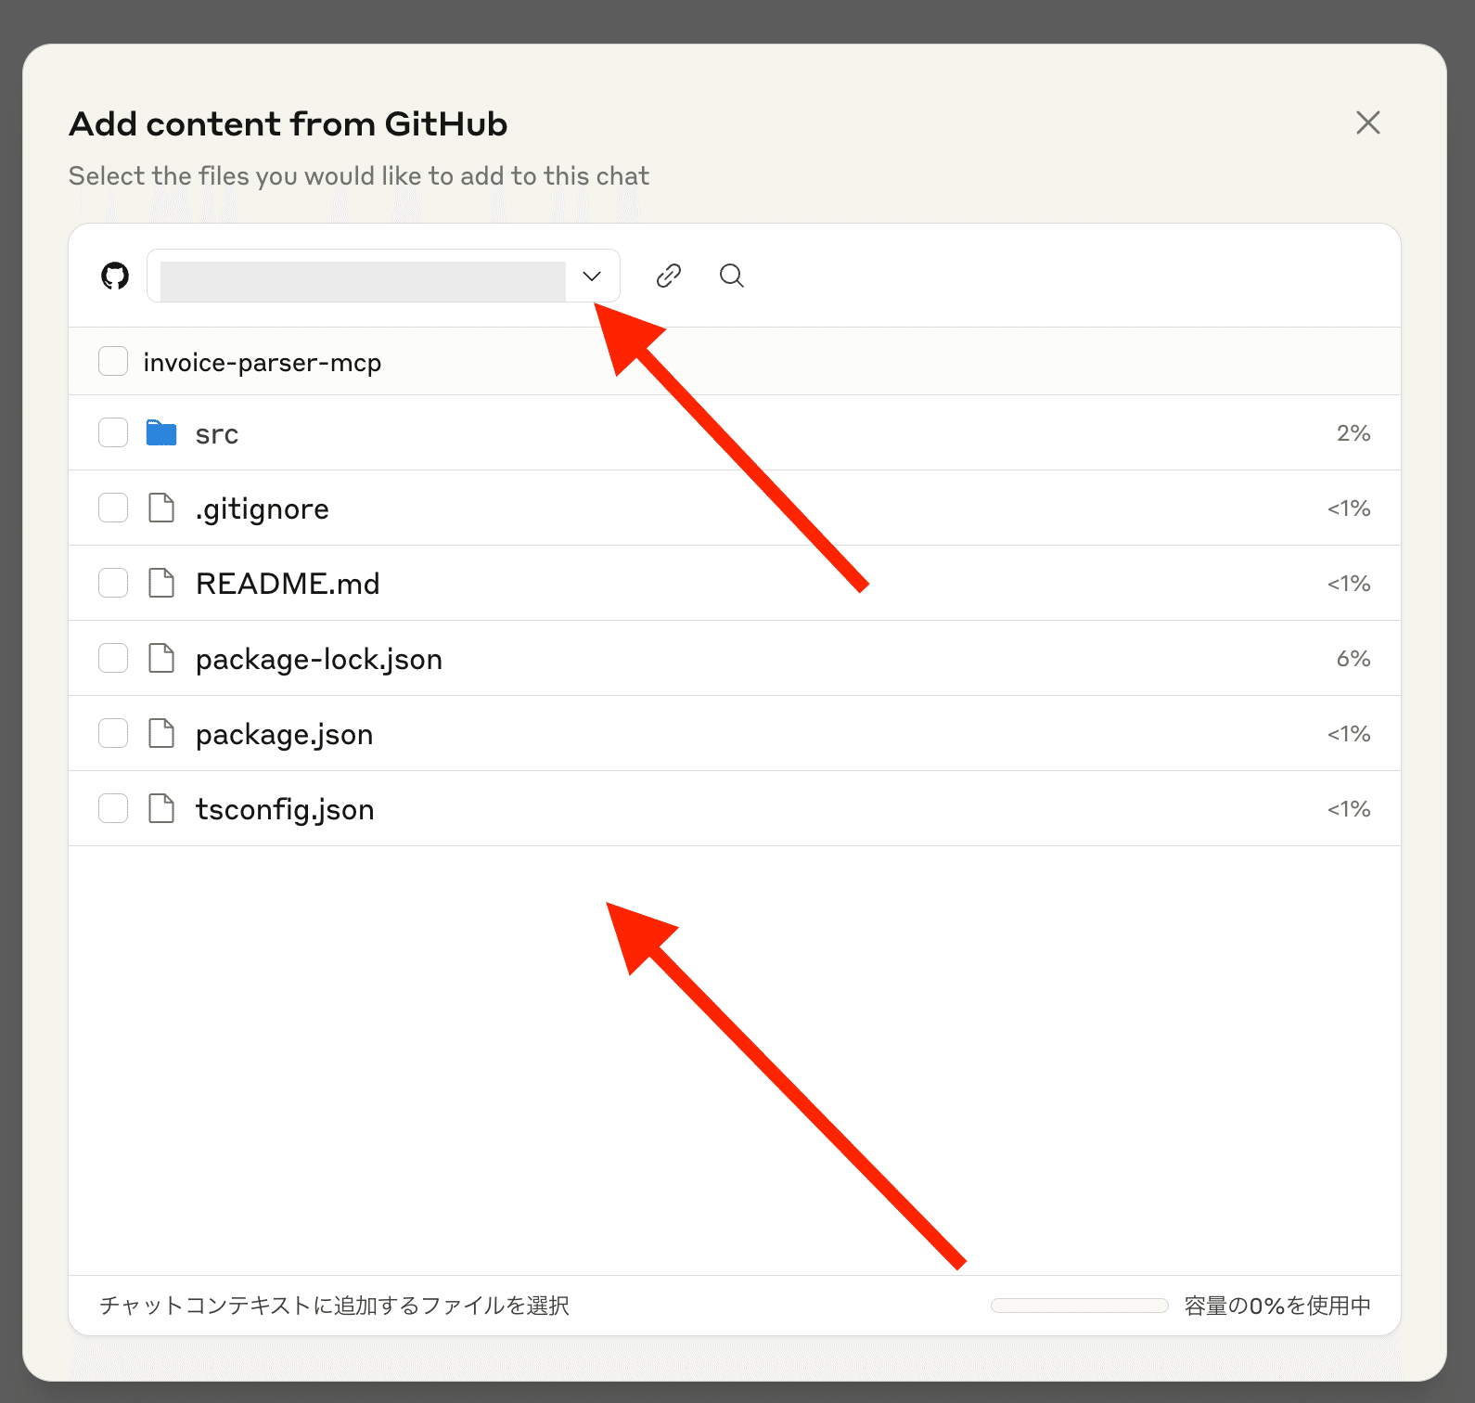Check the invoice-parser-mcp select-all checkbox
1475x1403 pixels.
pos(113,362)
